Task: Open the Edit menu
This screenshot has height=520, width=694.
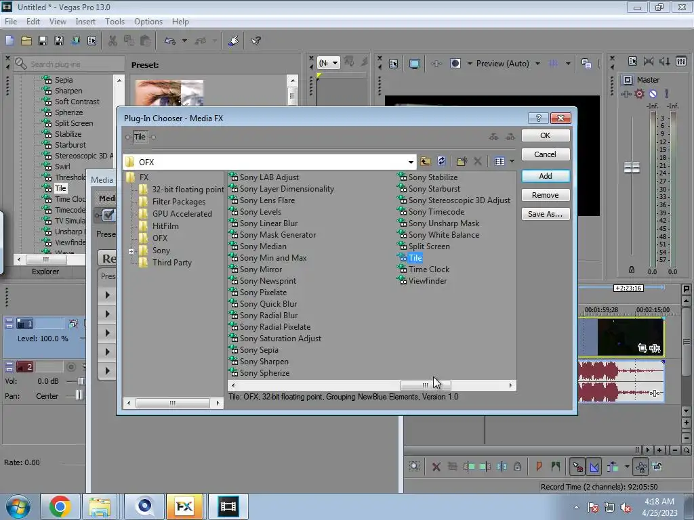Action: pos(33,22)
